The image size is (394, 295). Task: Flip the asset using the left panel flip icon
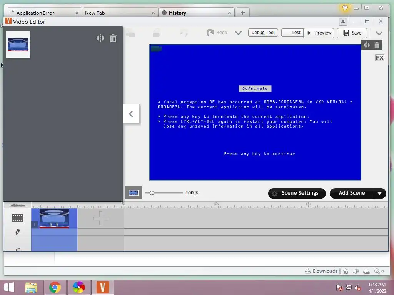[x=100, y=38]
